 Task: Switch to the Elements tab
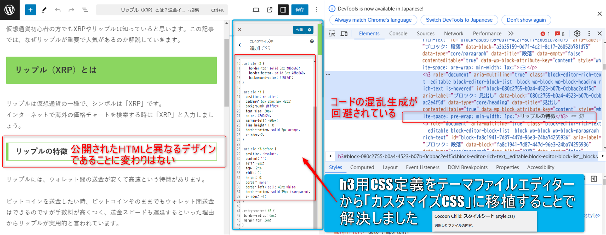tap(369, 33)
